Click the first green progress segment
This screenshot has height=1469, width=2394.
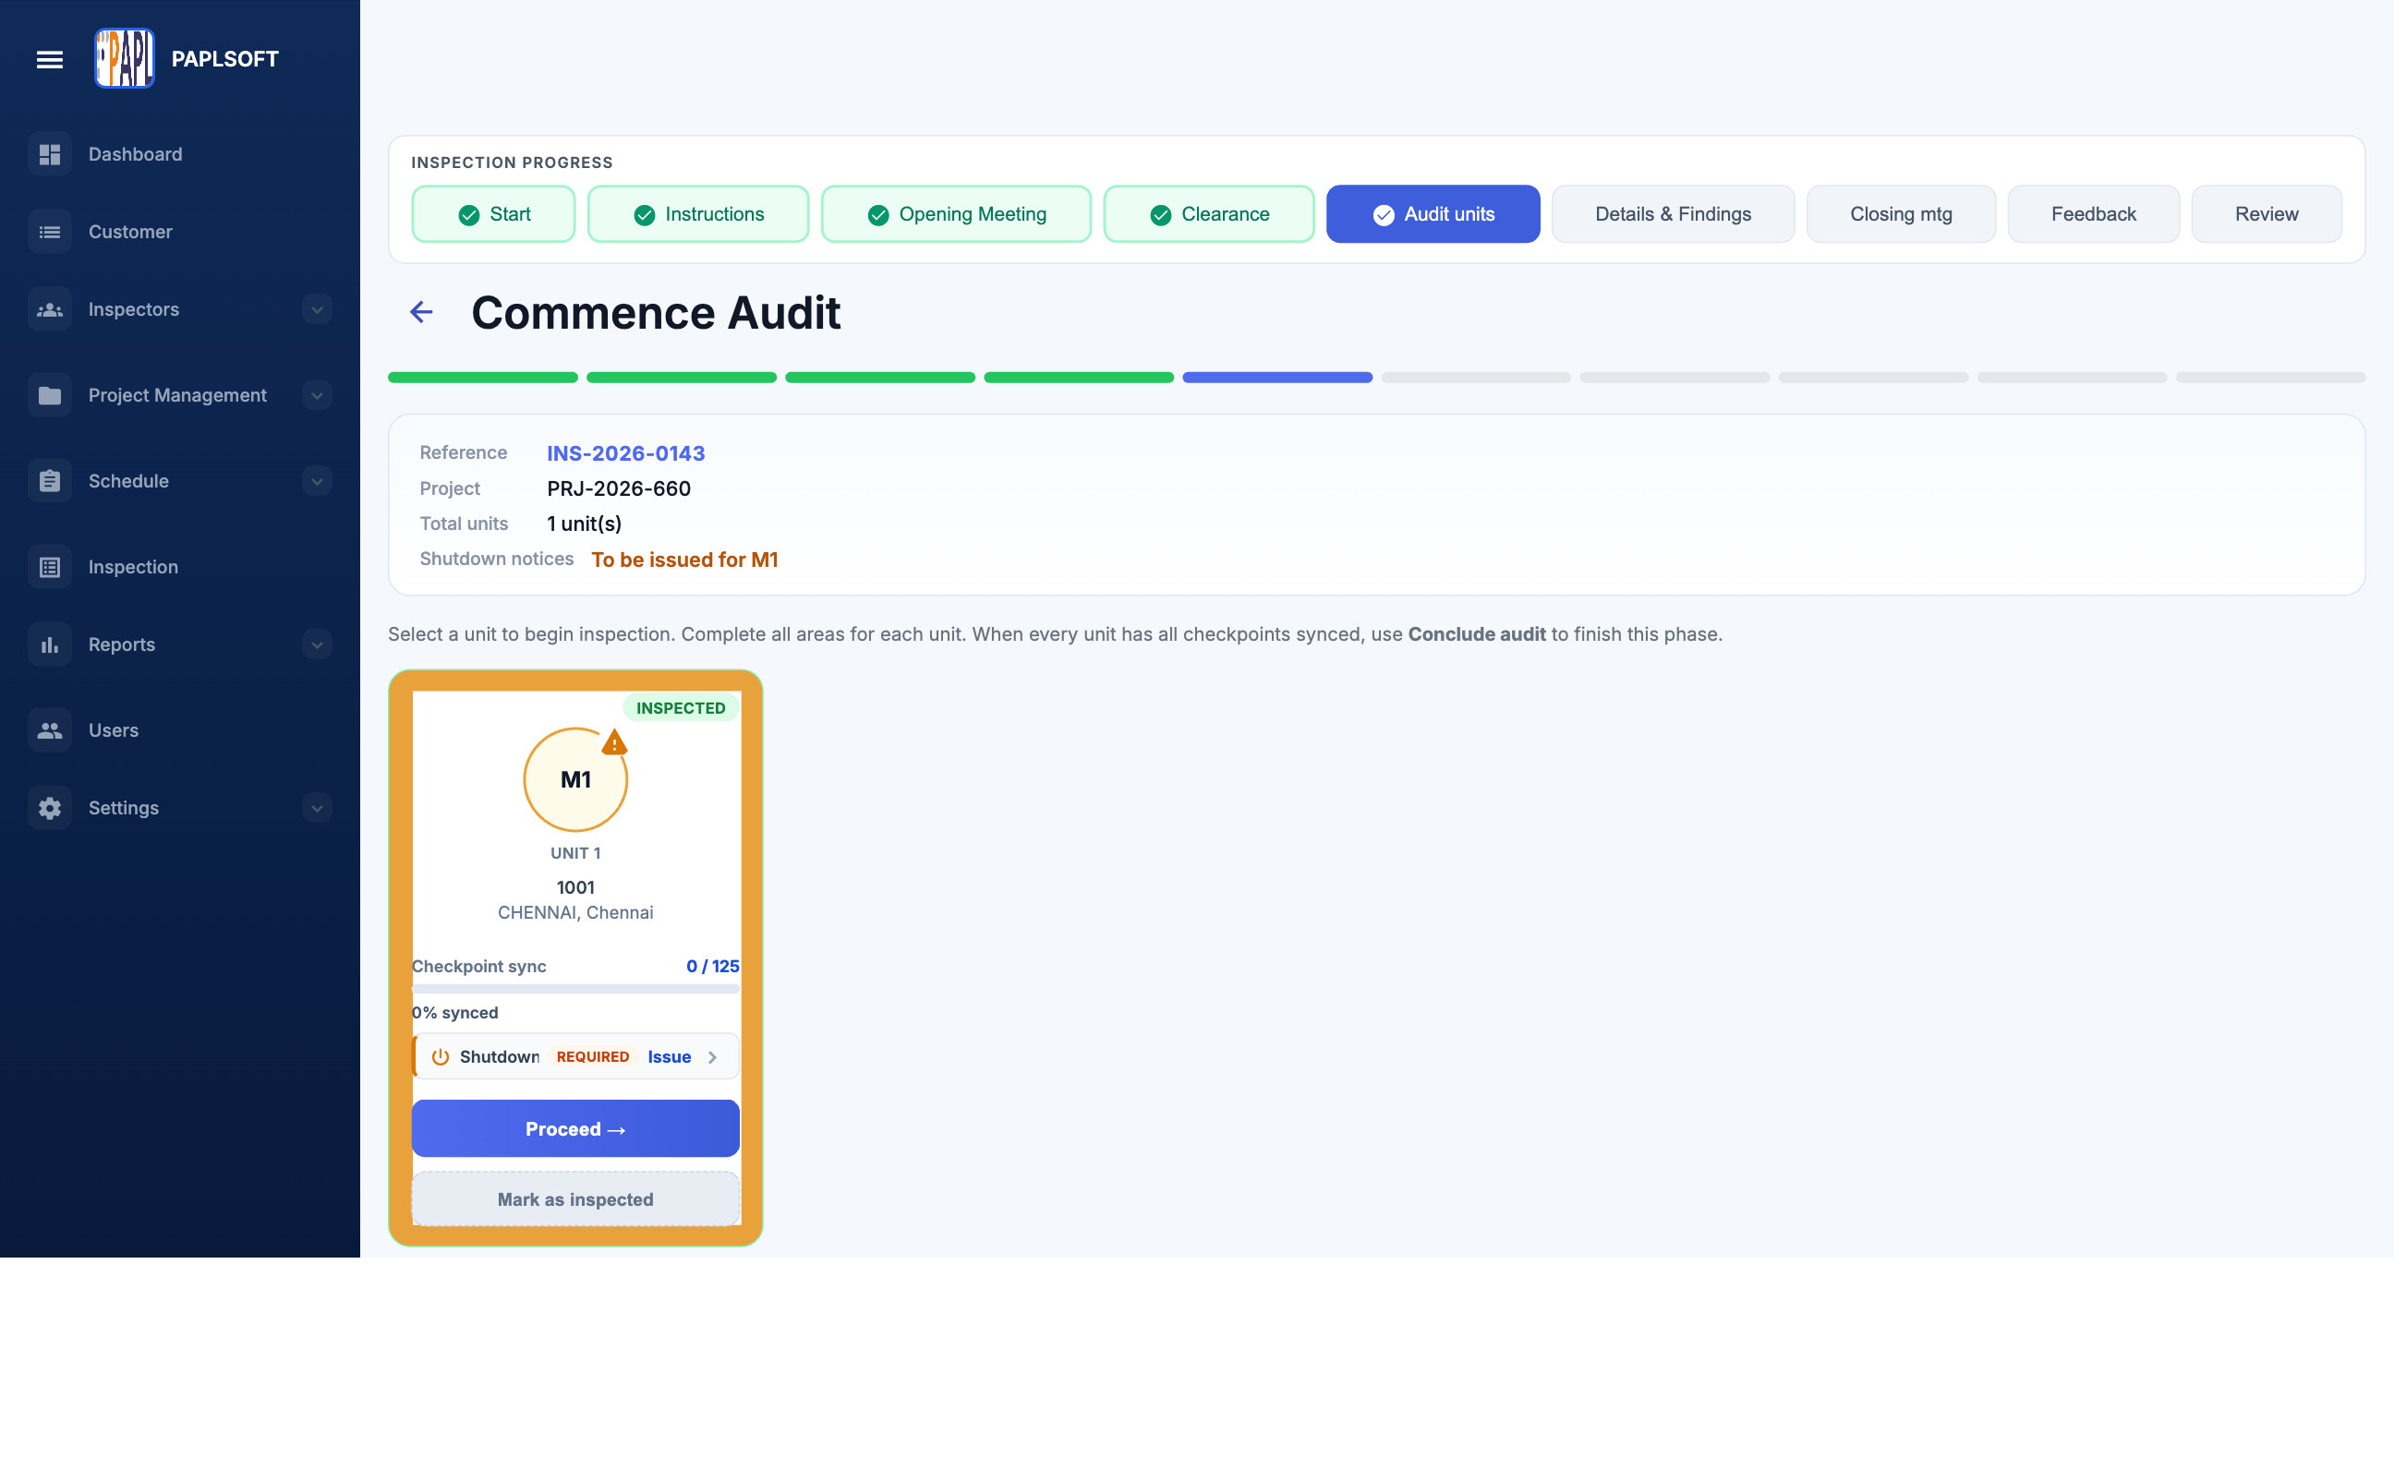tap(483, 377)
